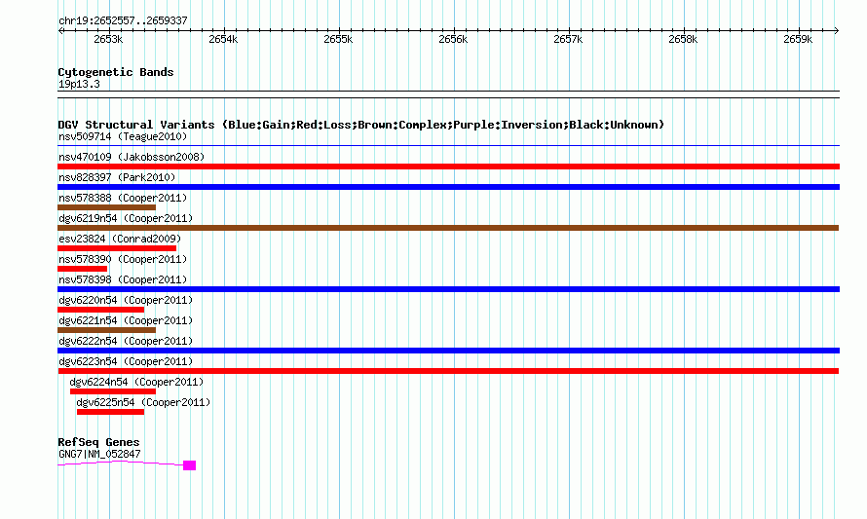Click the 2655k ruler position
This screenshot has width=867, height=519.
pyautogui.click(x=338, y=39)
